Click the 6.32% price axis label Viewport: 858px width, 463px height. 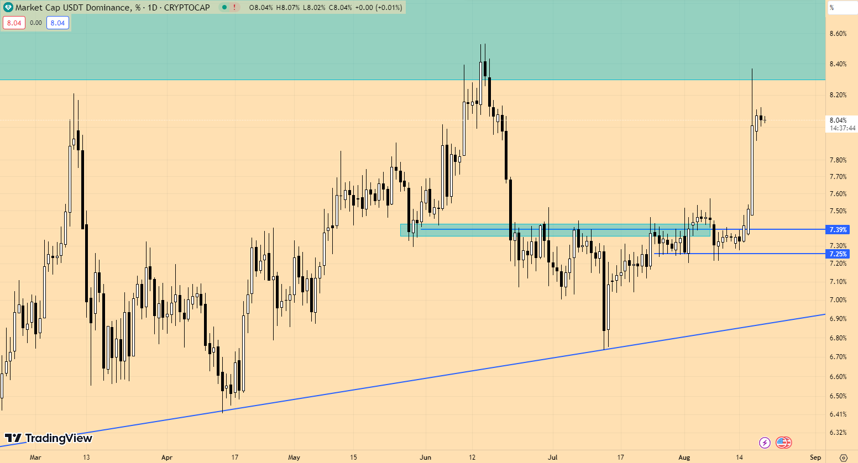click(x=838, y=433)
